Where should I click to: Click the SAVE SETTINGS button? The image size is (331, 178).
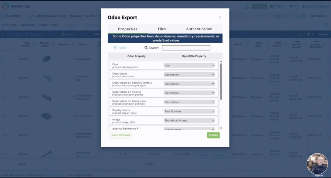(x=121, y=135)
